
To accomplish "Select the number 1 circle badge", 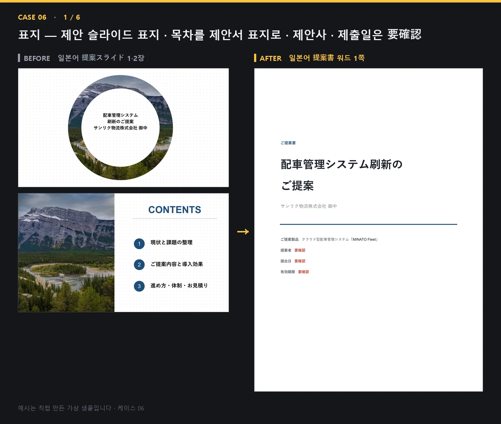I will [x=139, y=244].
